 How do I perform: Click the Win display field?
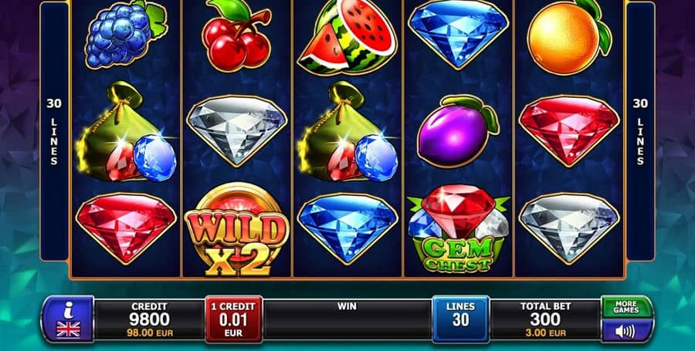(347, 319)
